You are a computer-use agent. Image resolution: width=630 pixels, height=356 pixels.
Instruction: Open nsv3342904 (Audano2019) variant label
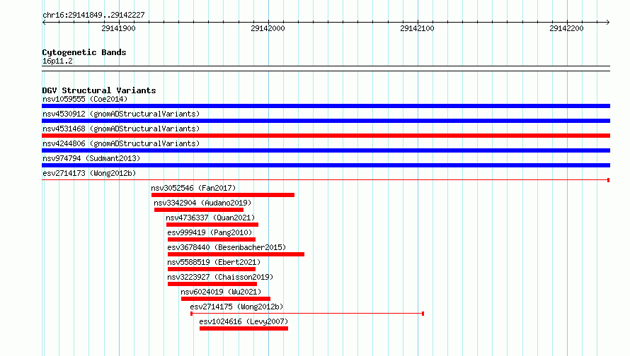(202, 203)
